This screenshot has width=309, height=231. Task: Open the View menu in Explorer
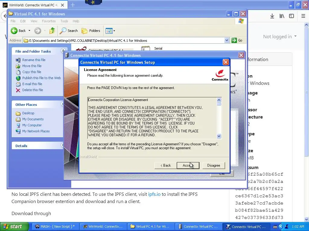34,21
